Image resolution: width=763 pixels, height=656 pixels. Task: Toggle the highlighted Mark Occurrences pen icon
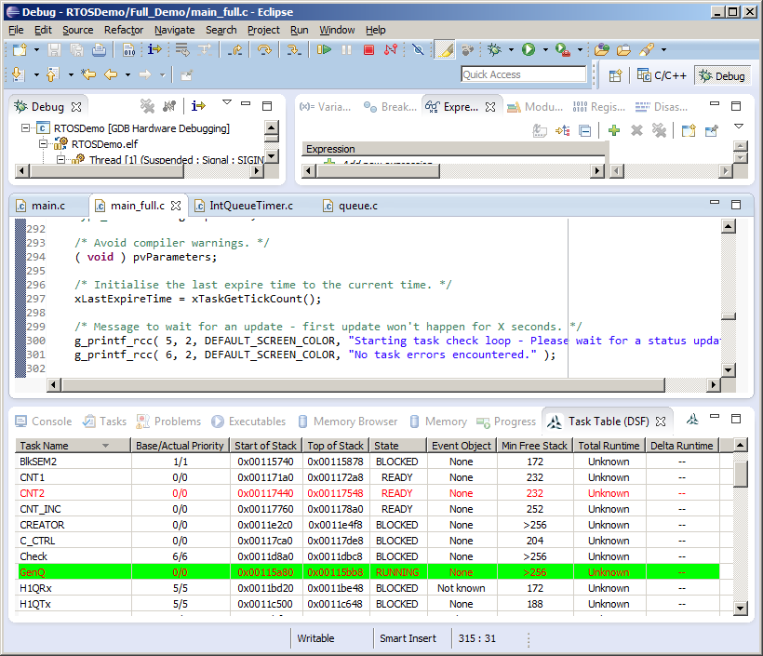click(444, 49)
